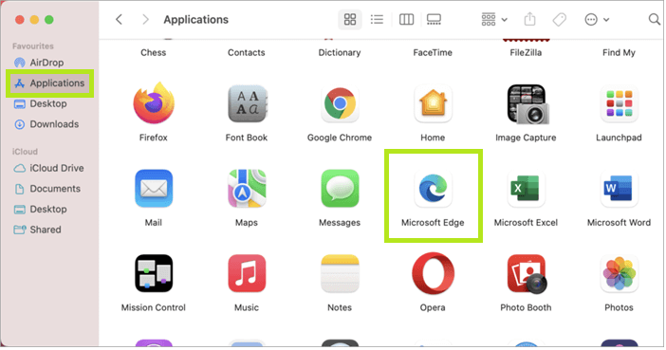Select Applications in the sidebar

point(49,83)
